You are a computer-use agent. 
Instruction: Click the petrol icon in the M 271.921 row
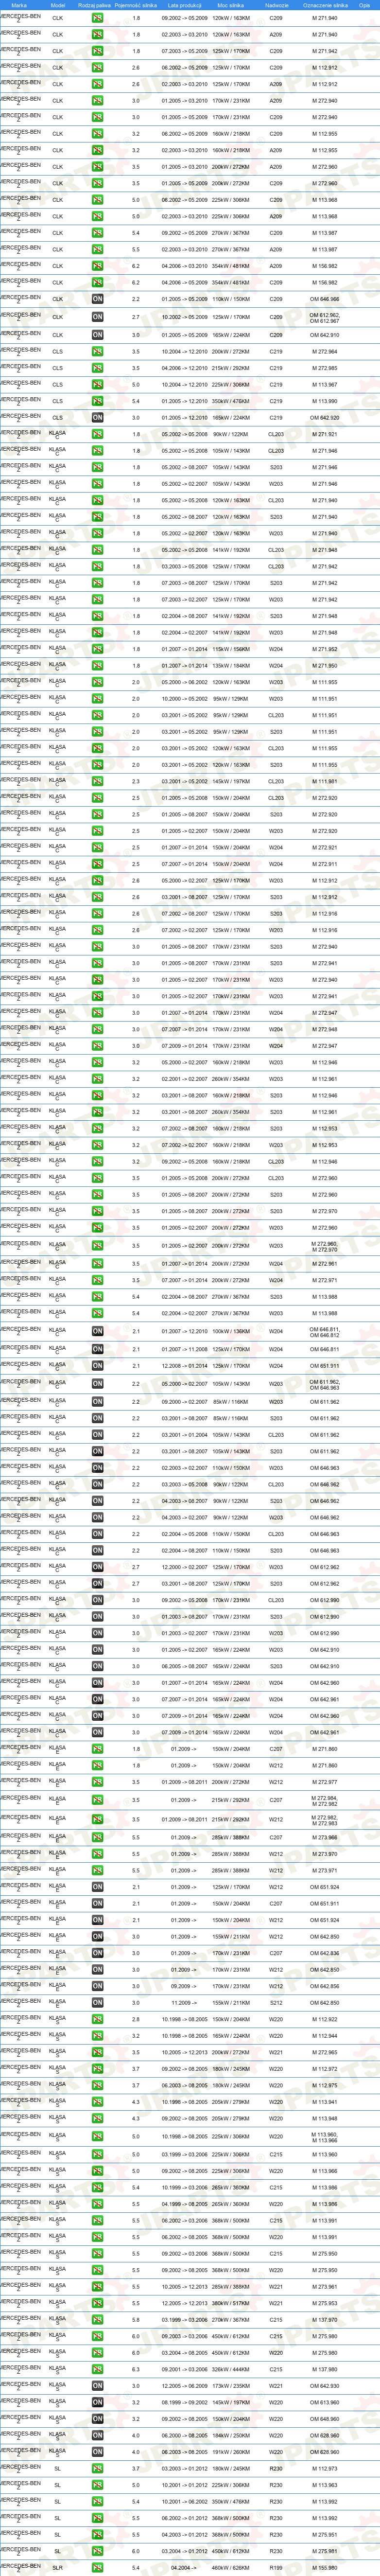(97, 435)
